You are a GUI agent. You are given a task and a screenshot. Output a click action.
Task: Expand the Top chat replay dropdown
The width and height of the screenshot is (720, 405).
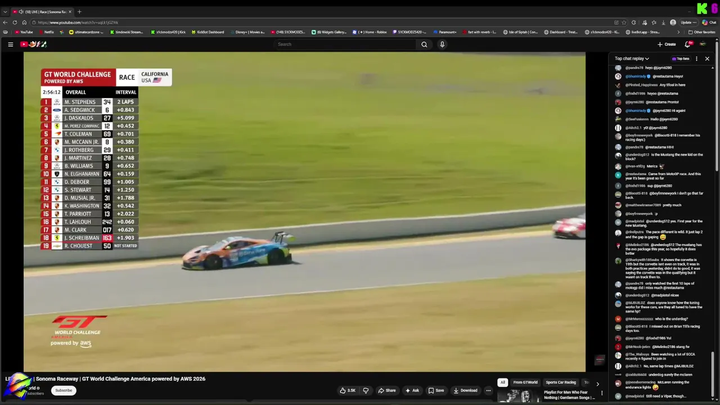click(x=632, y=58)
